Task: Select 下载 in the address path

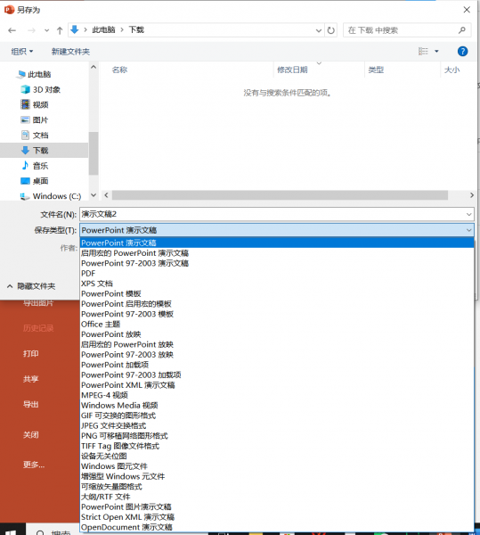Action: tap(136, 29)
